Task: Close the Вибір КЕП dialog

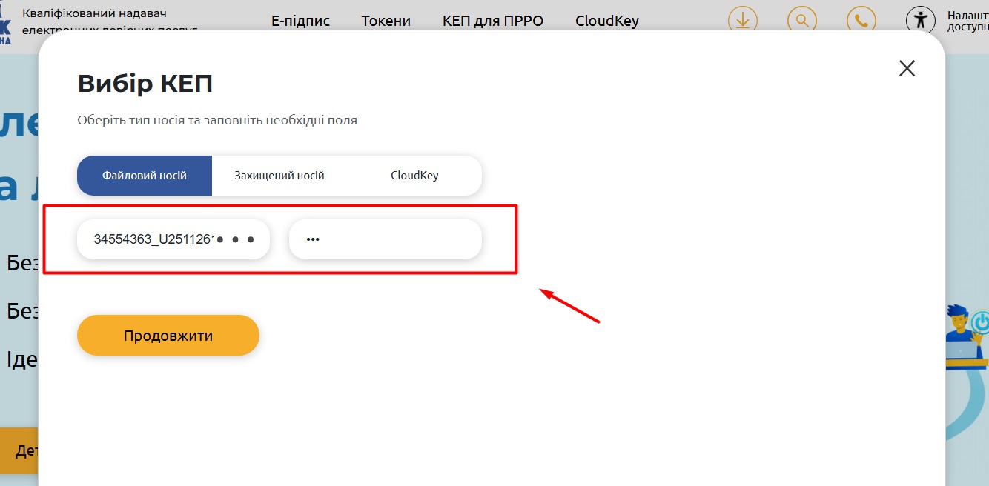Action: coord(907,69)
